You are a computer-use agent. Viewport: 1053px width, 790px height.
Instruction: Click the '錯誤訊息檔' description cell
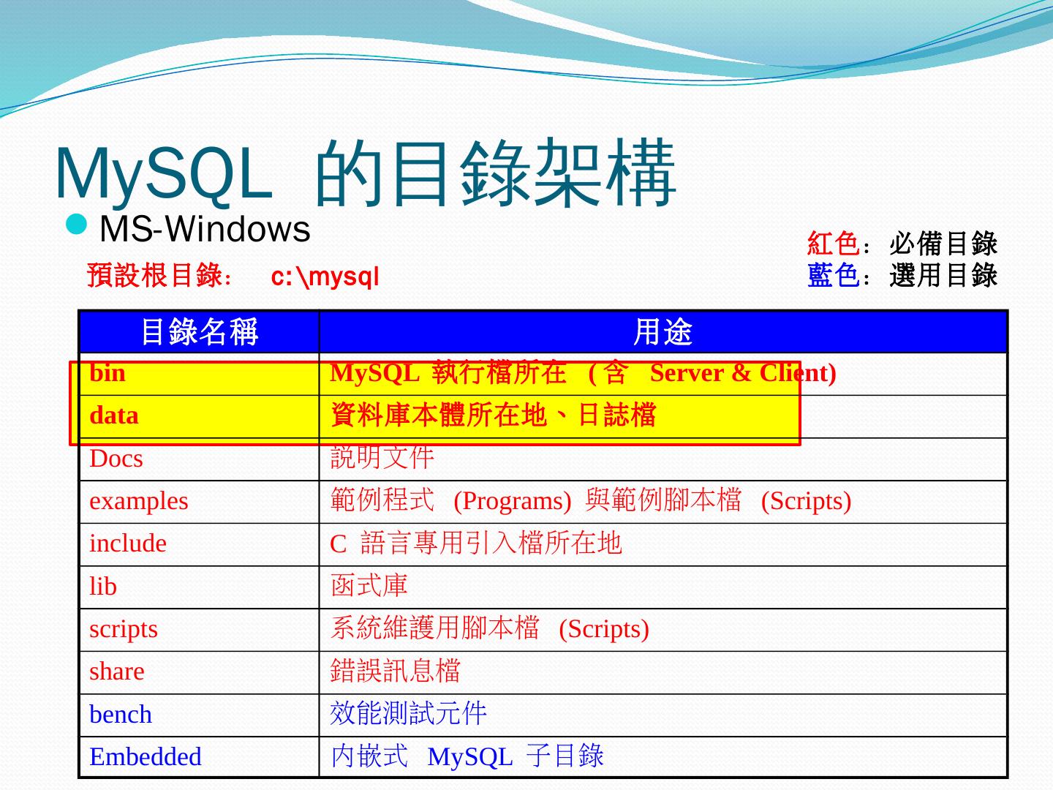[663, 672]
